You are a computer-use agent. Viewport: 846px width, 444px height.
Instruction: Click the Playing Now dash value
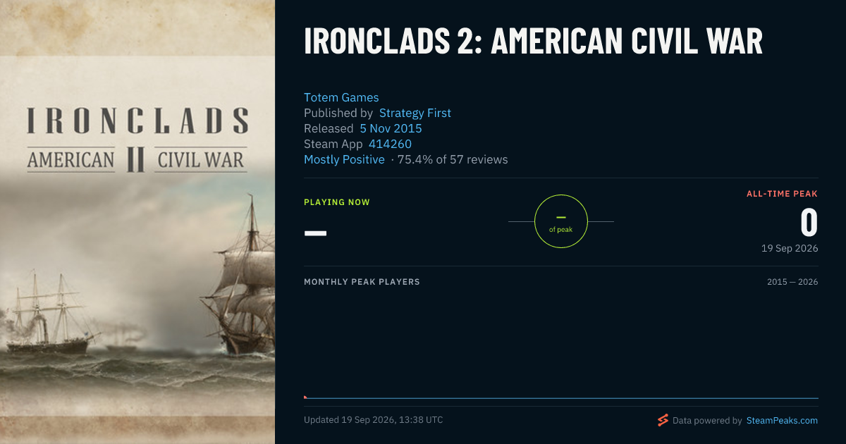[315, 232]
